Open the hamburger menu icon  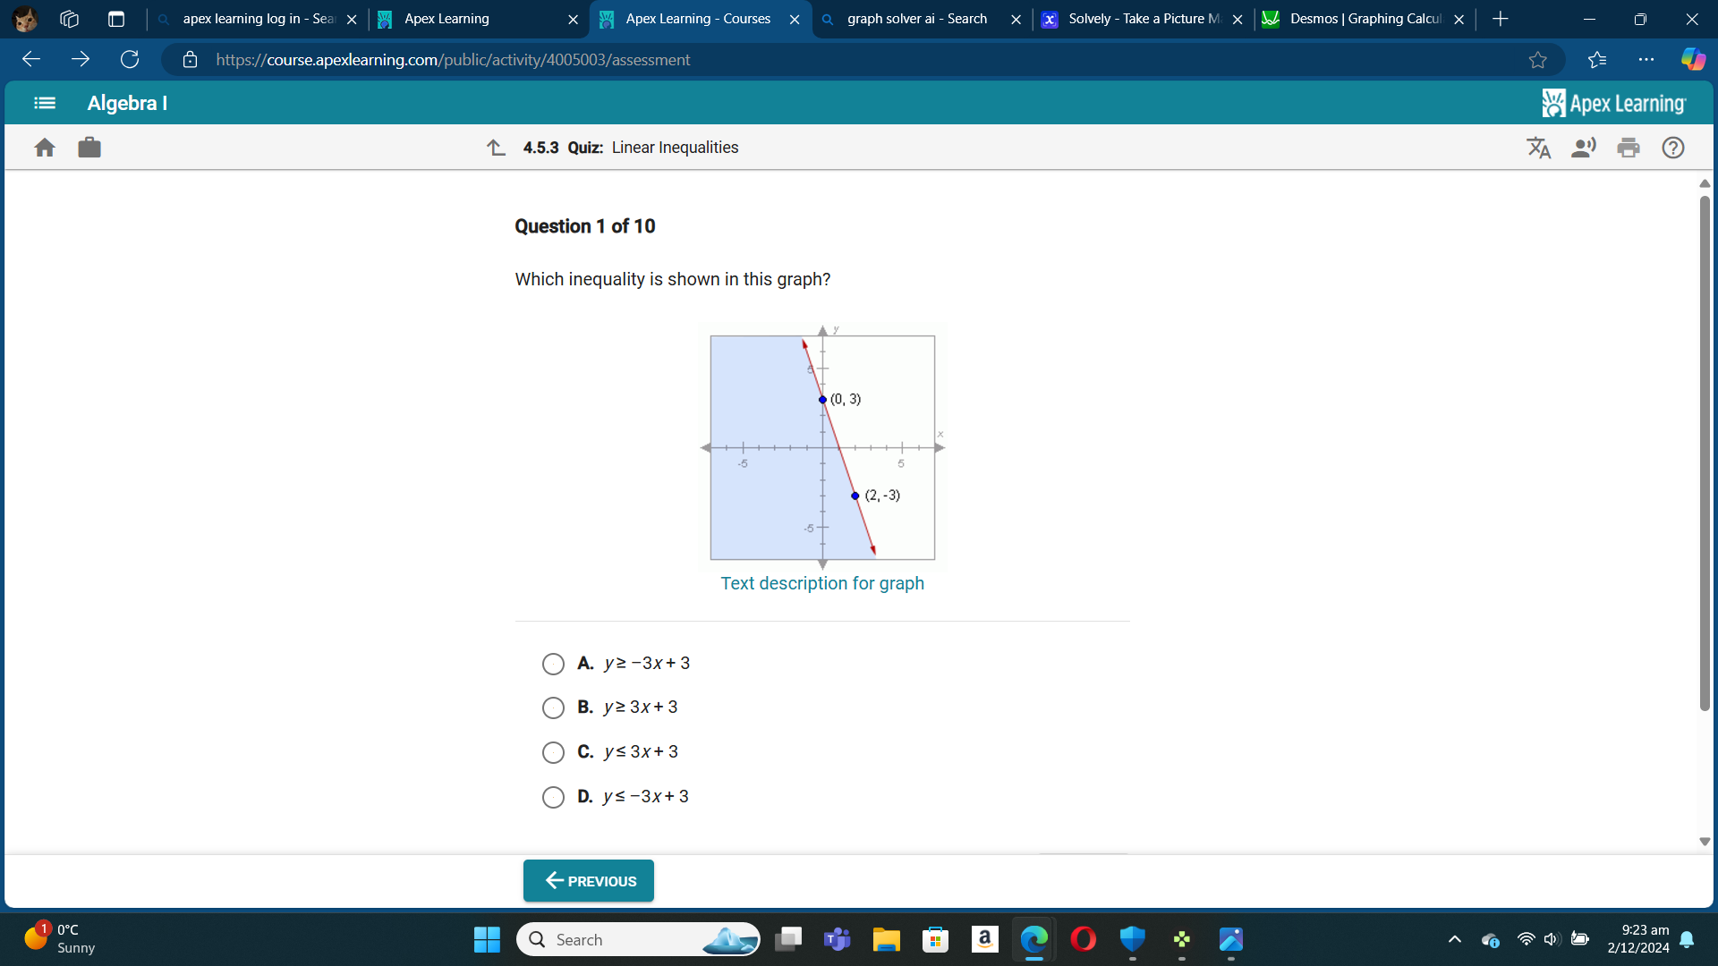tap(45, 104)
